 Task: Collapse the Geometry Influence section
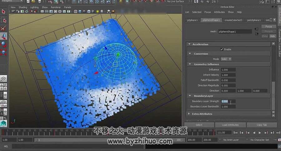190,64
